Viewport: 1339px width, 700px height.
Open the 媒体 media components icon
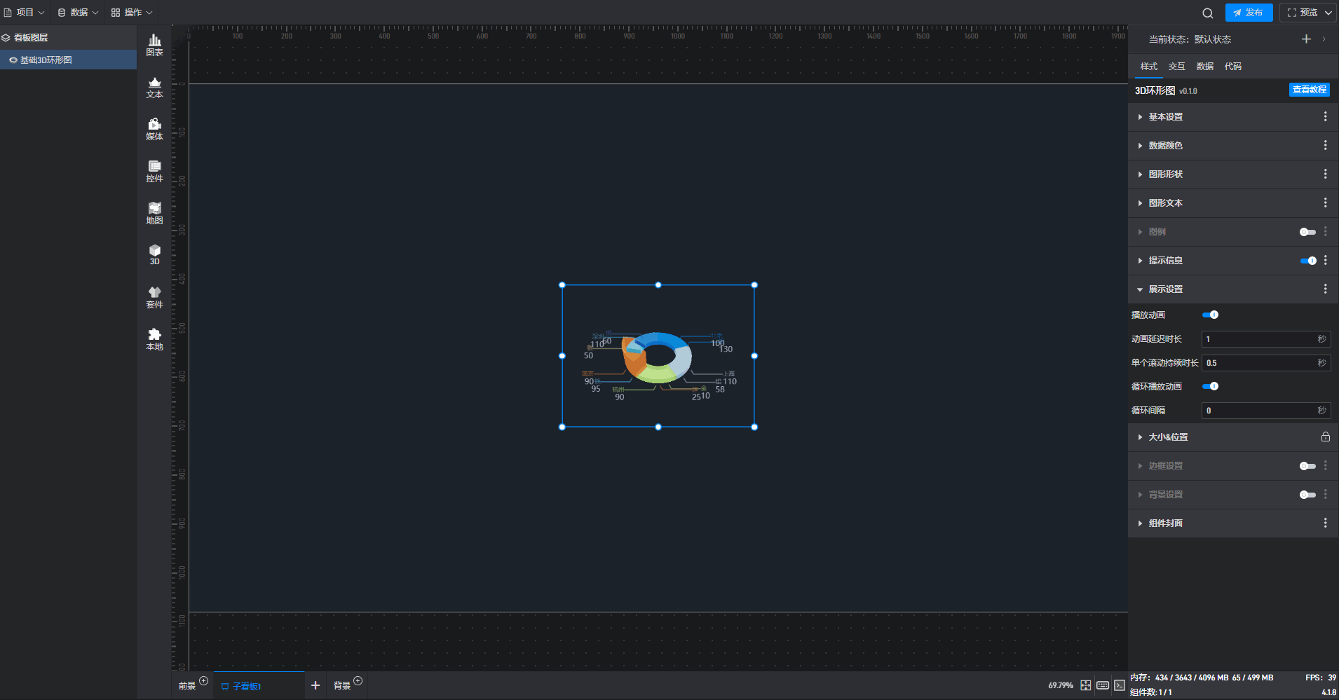tap(154, 129)
